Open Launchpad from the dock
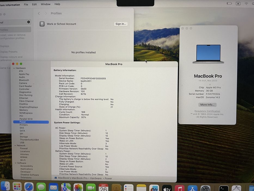 17,187
